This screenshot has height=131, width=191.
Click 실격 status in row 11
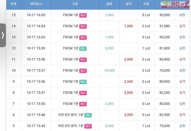(x=182, y=59)
